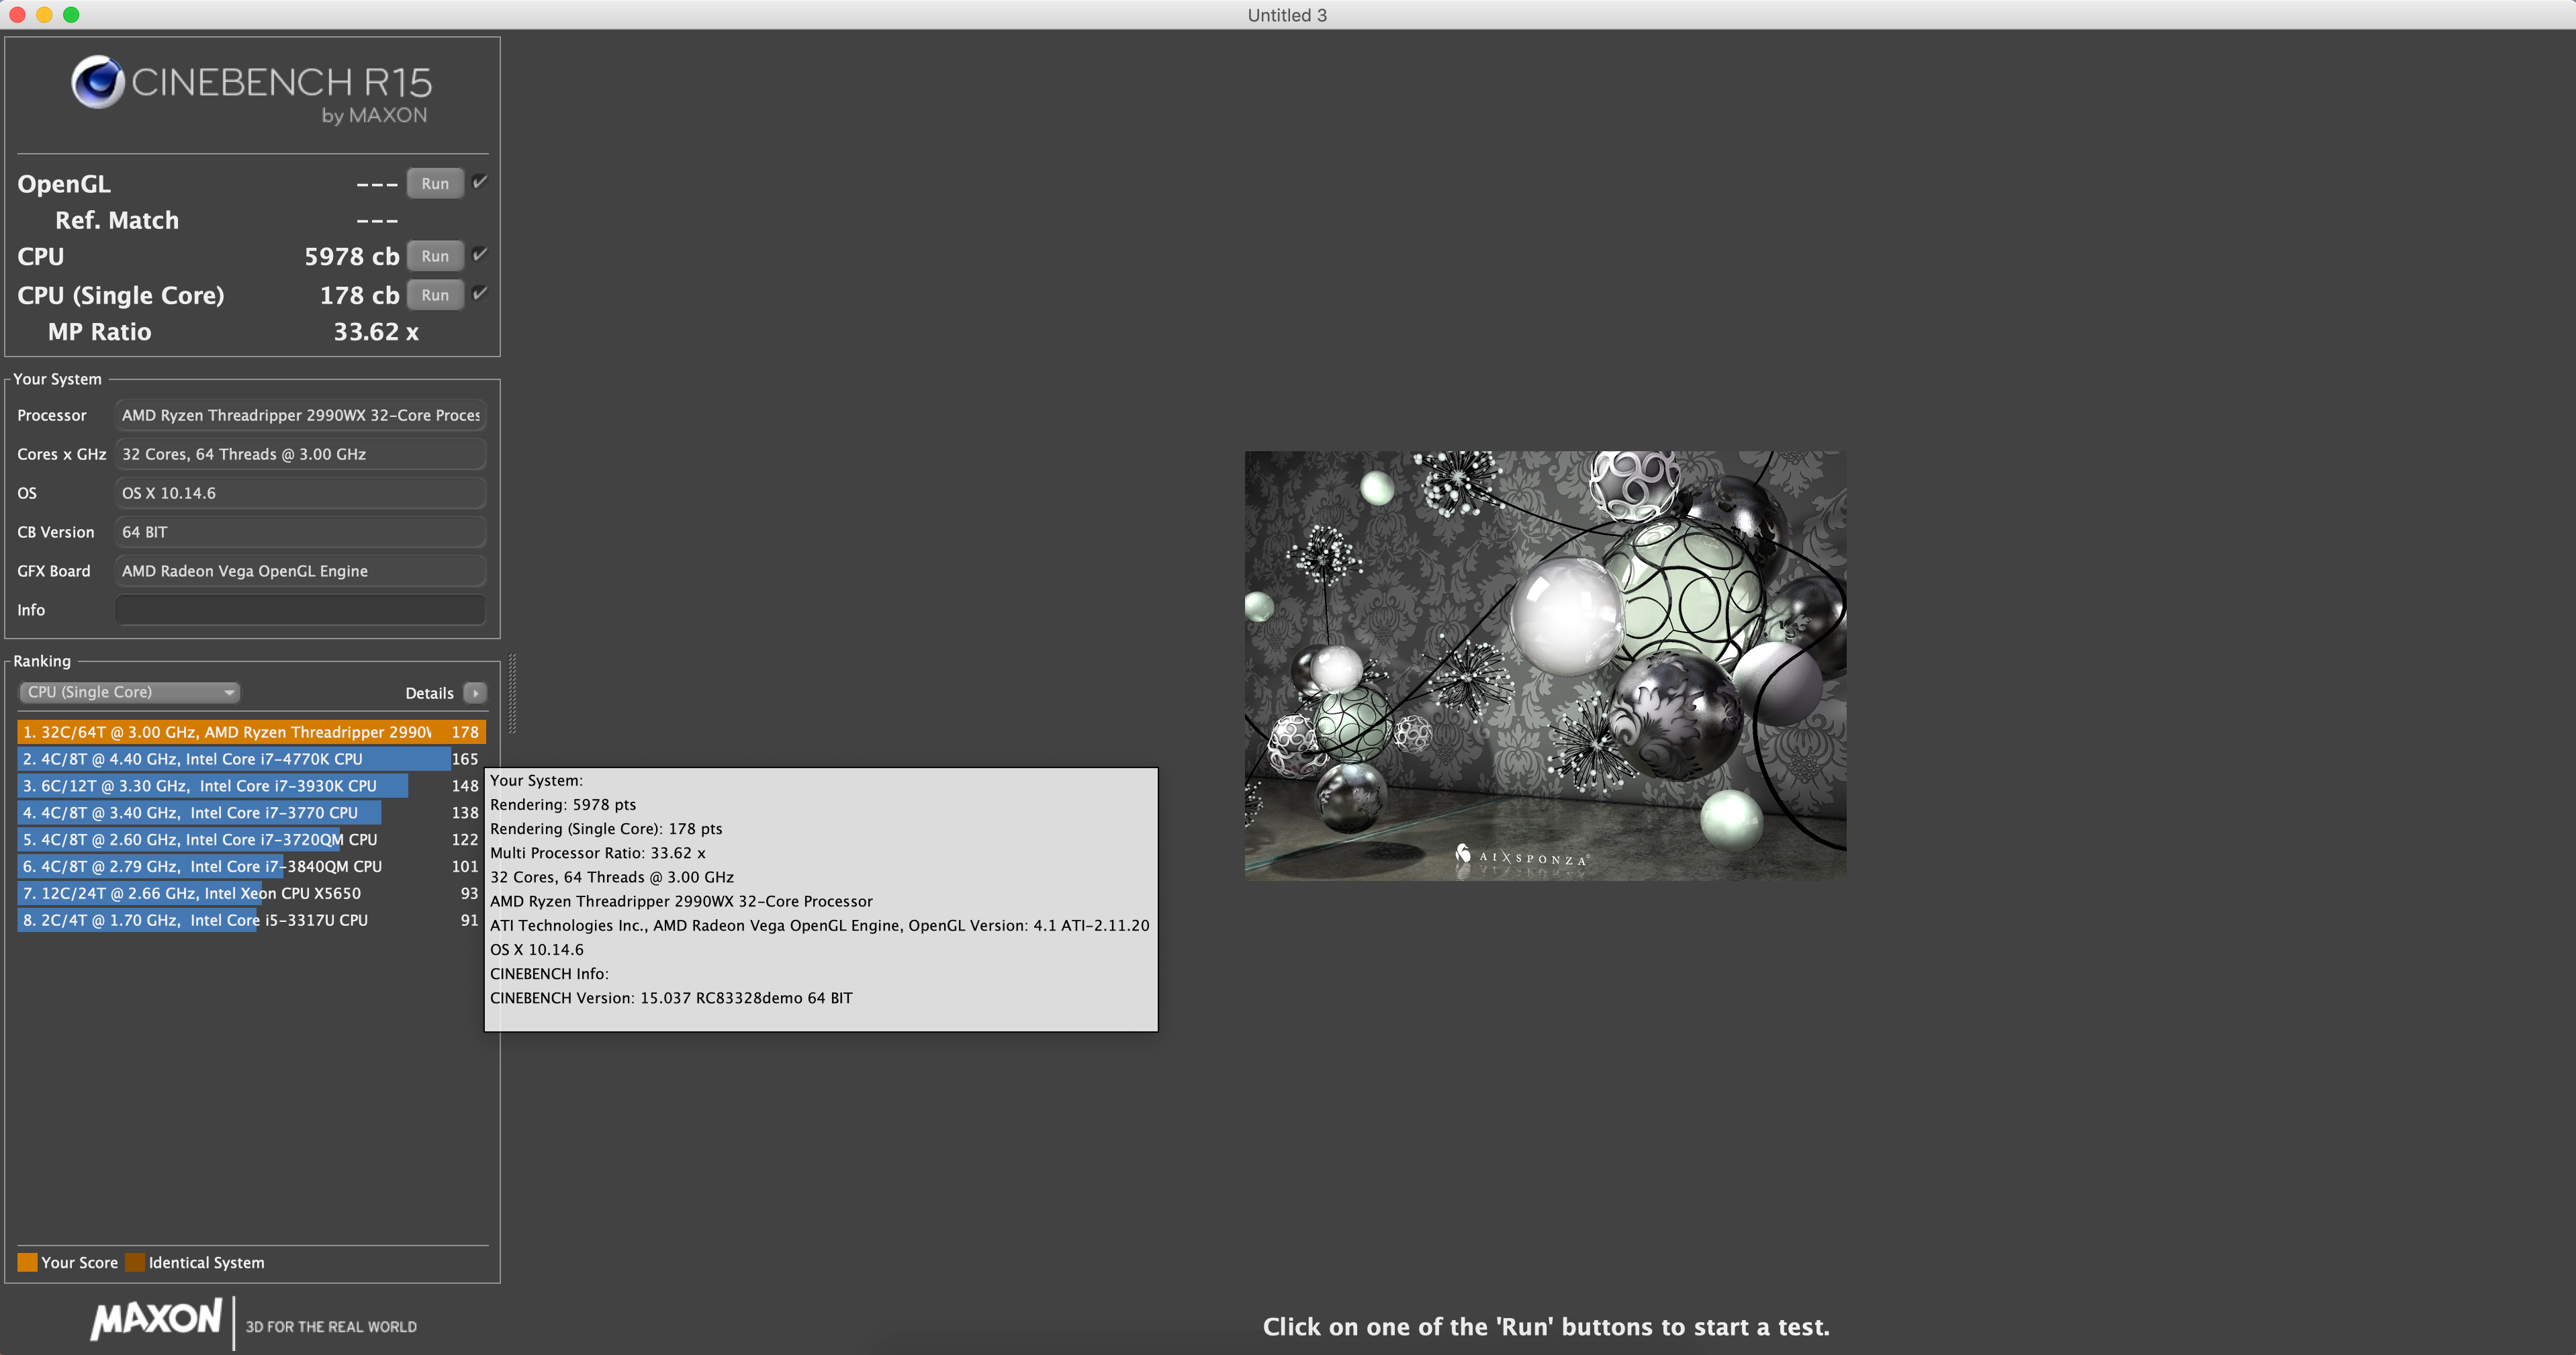The image size is (2576, 1355).
Task: Click the MAXON logo at bottom
Action: 156,1319
